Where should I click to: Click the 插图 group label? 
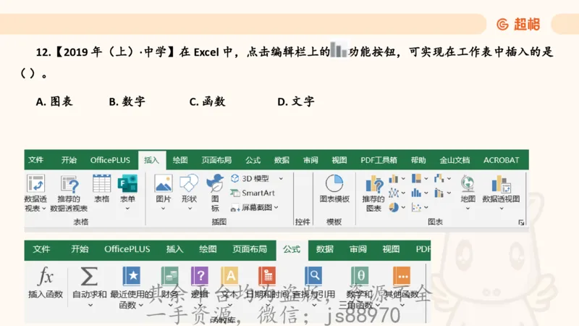click(219, 222)
